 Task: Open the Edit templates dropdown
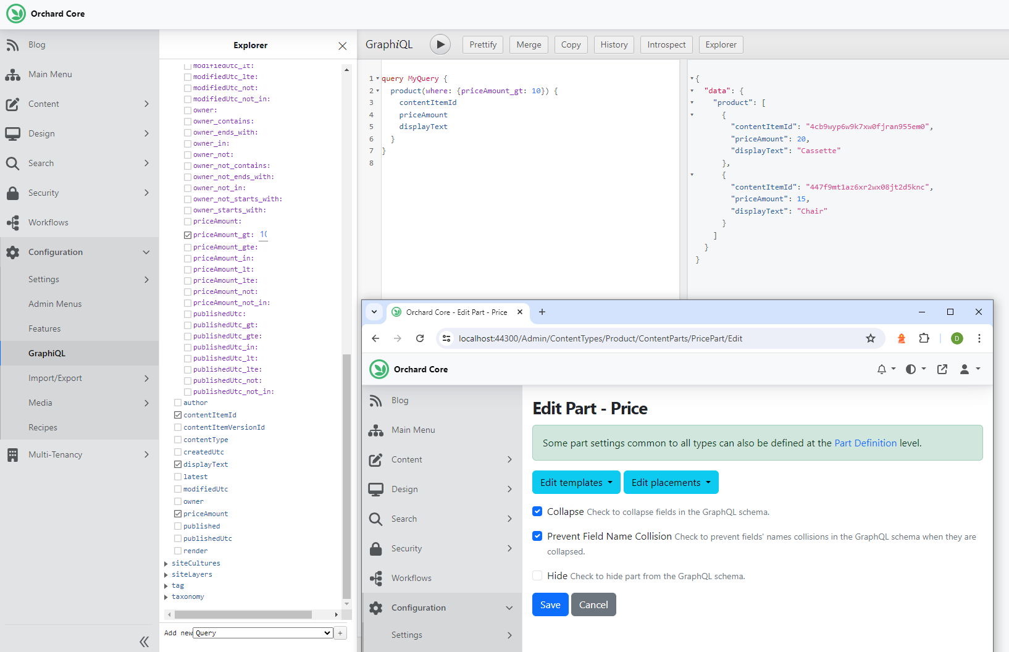576,482
